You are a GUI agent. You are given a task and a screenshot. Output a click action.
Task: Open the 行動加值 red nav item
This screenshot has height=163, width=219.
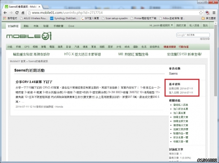[183, 47]
